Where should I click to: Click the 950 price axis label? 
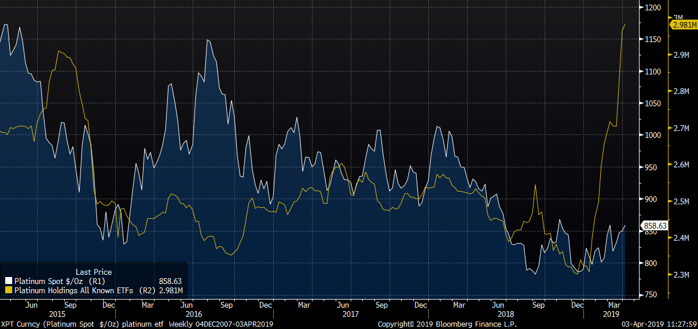650,167
